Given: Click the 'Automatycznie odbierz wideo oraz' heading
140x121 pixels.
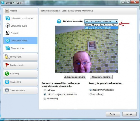Looking at the screenshot, I should point(61,83).
